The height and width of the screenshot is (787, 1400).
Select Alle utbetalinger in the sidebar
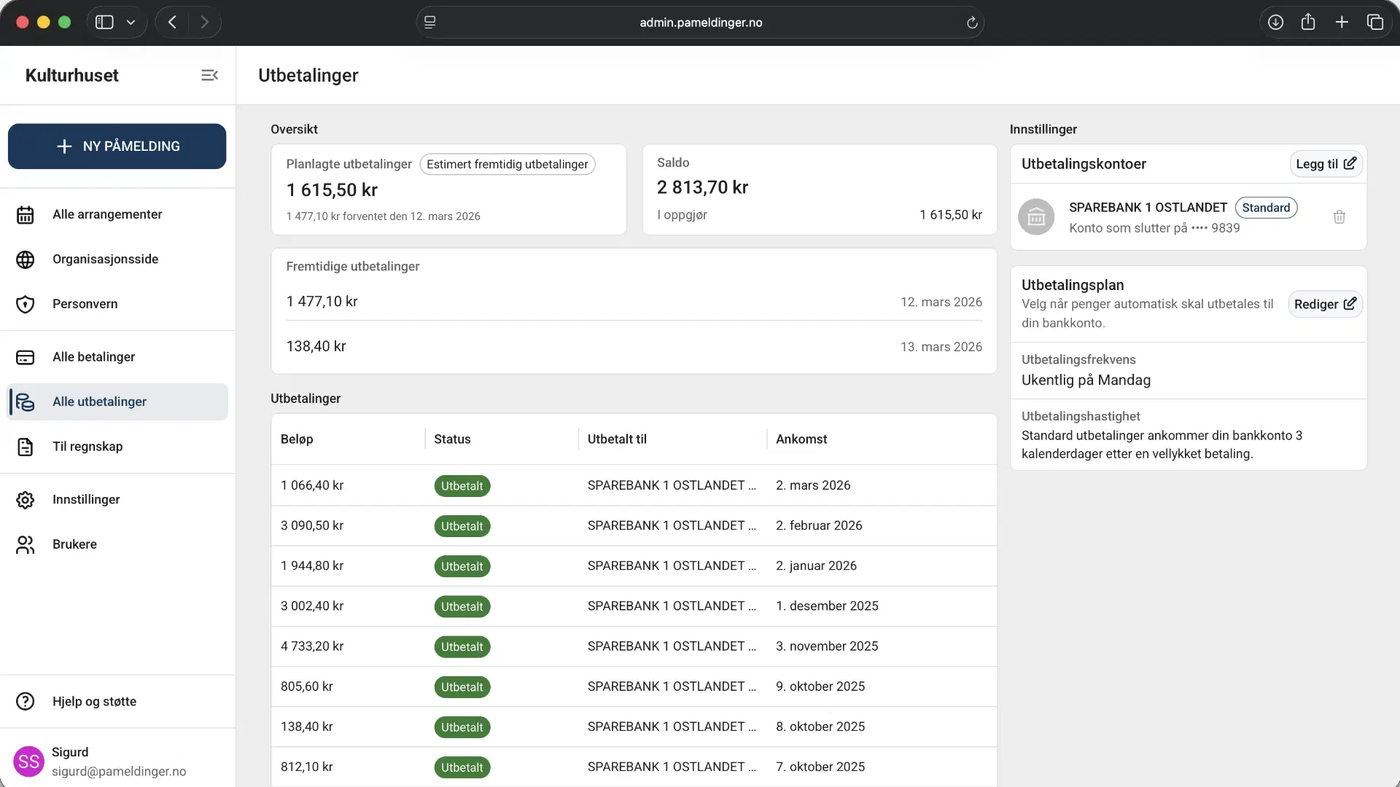click(x=99, y=402)
